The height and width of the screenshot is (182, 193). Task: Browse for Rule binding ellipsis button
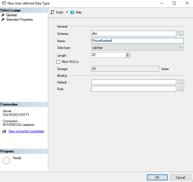click(181, 89)
